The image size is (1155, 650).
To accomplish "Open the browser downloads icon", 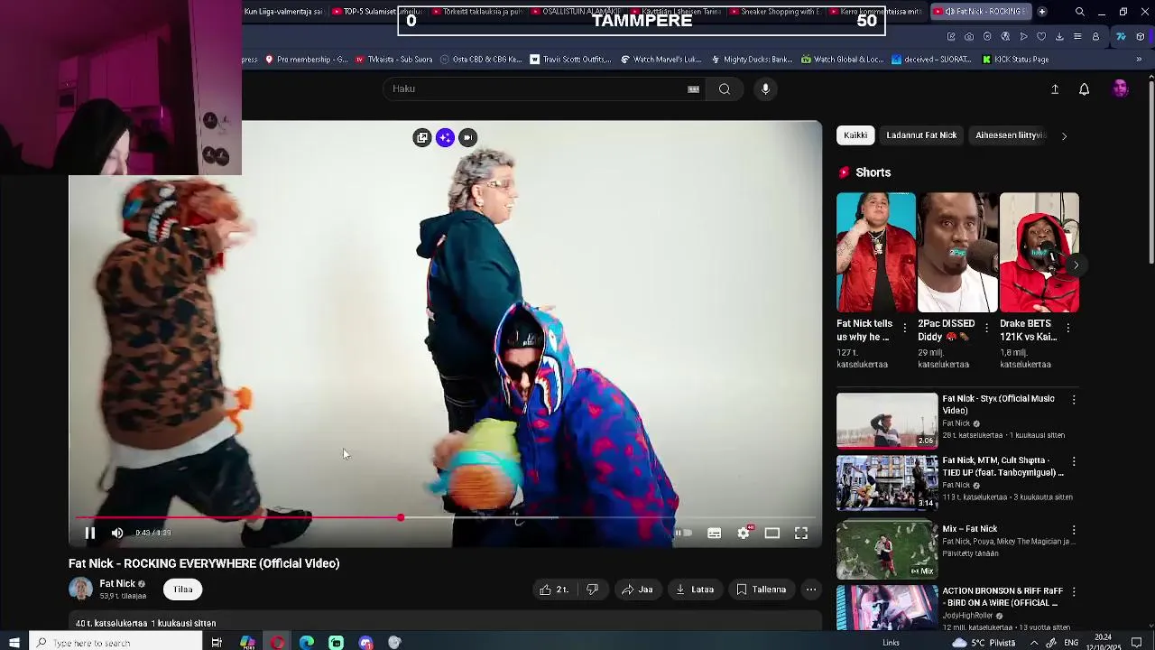I will point(1059,37).
